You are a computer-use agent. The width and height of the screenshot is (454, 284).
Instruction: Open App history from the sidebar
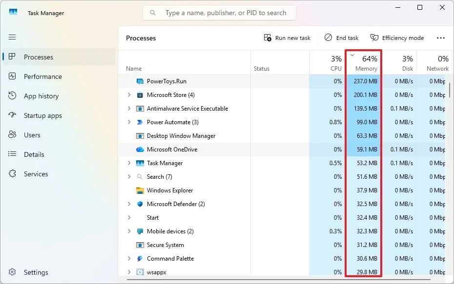coord(12,96)
